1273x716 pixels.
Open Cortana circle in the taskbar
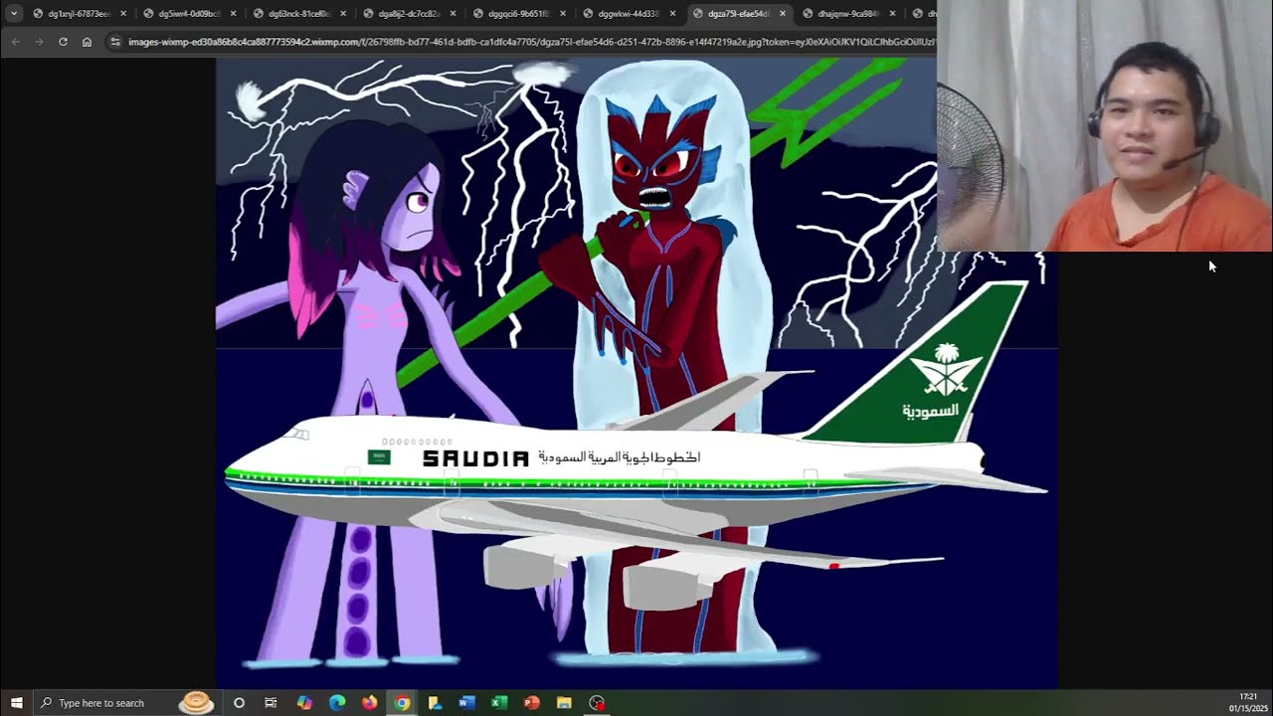[239, 703]
